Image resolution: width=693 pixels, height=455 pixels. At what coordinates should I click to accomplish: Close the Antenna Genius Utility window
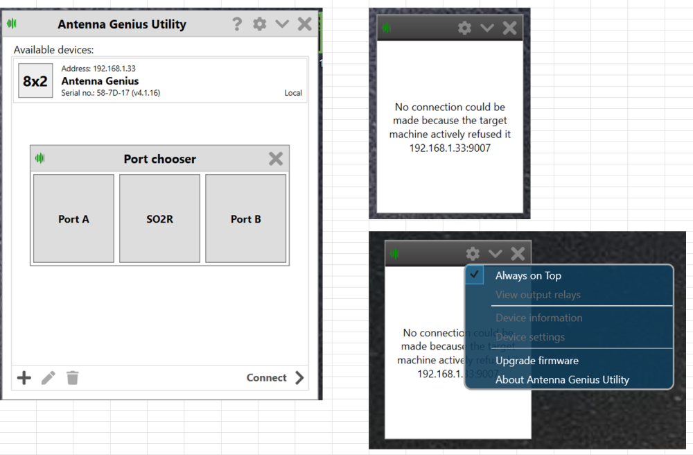304,24
